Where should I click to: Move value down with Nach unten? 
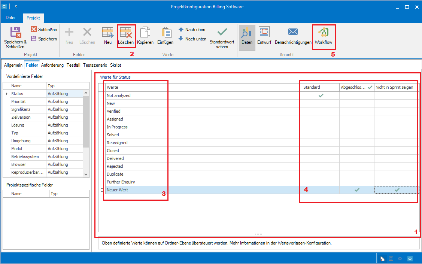tap(192, 39)
